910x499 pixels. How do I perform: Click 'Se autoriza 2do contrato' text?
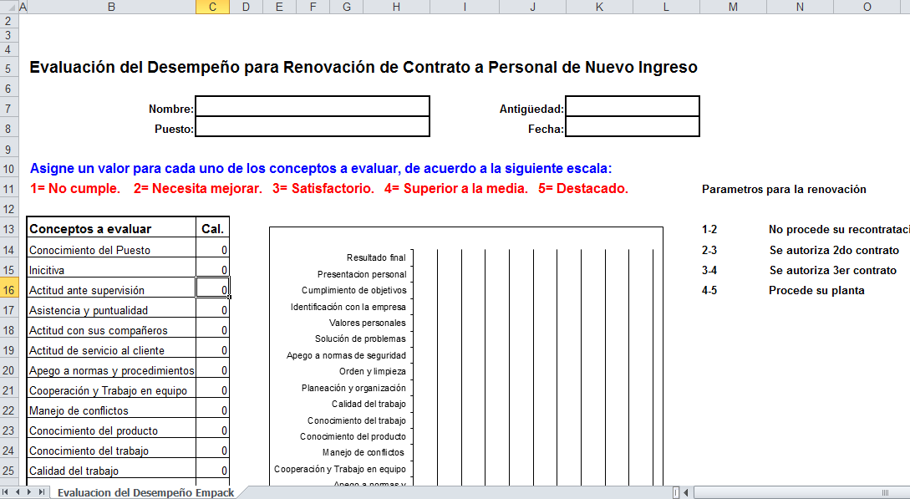(834, 250)
